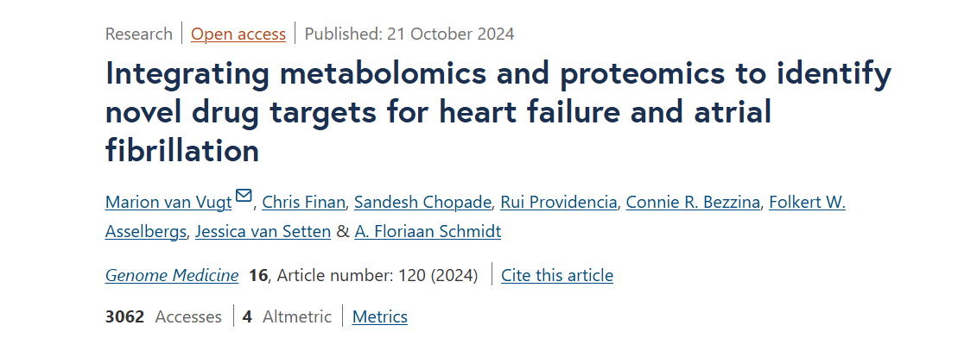Click Cite this article

(x=557, y=276)
